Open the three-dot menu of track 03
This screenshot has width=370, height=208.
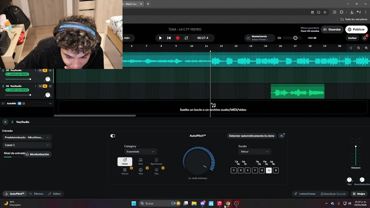pos(36,86)
